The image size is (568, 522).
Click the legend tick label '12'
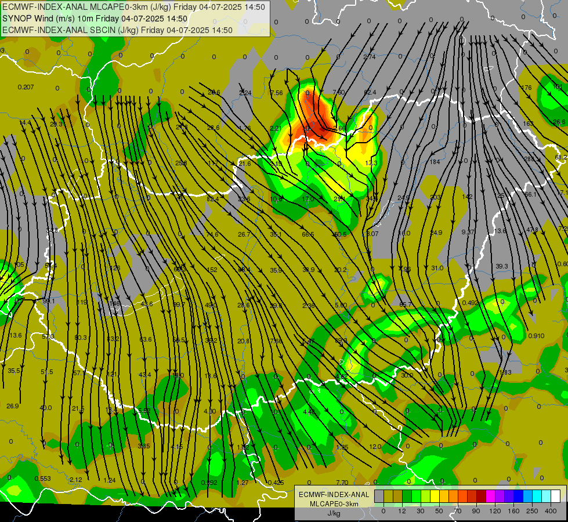tap(401, 511)
